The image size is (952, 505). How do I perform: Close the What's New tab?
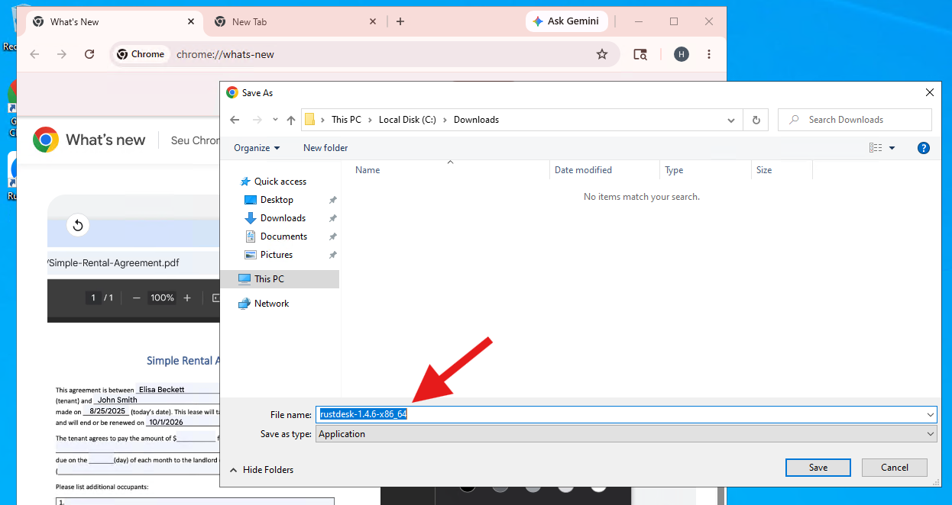click(x=191, y=21)
